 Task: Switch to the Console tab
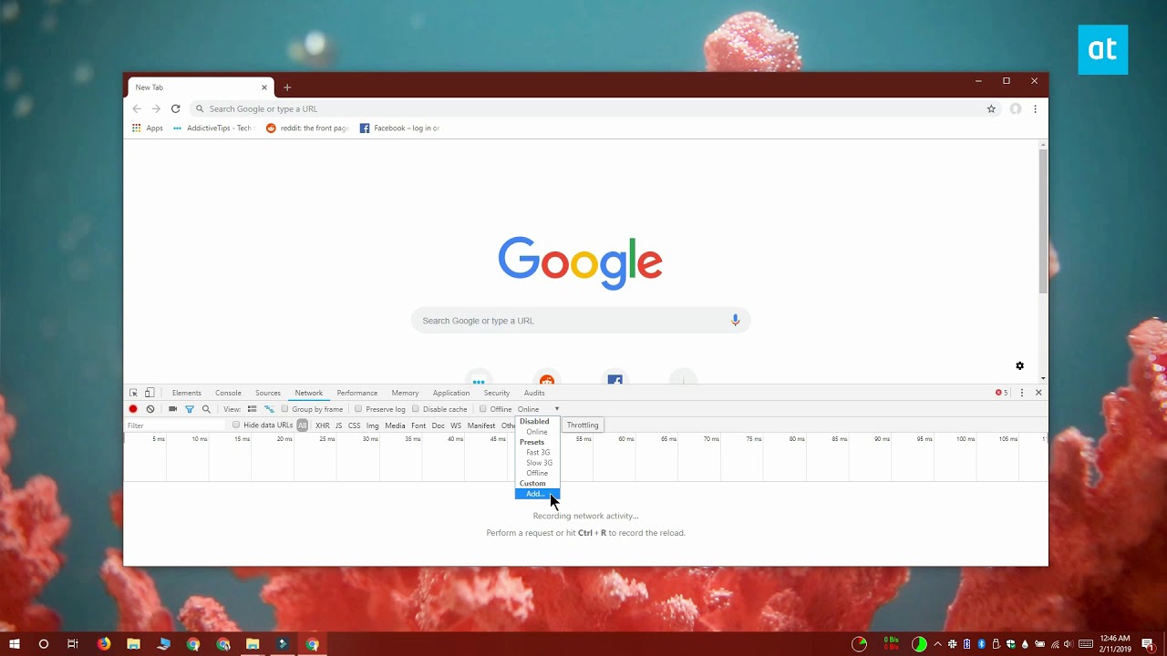tap(229, 393)
